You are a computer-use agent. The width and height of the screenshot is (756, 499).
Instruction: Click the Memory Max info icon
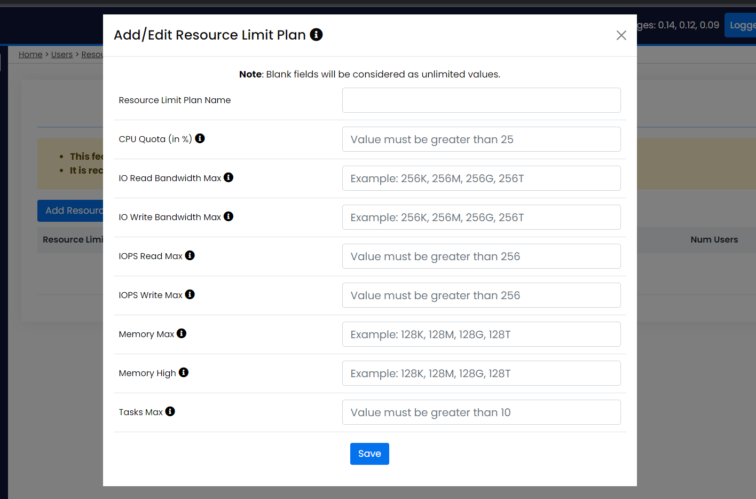pos(182,333)
